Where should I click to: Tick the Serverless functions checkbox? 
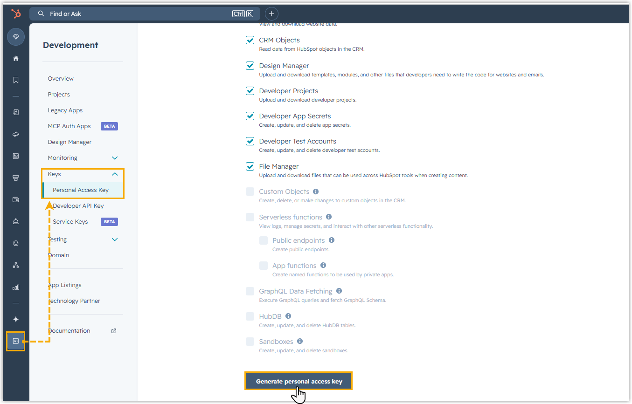(x=250, y=217)
